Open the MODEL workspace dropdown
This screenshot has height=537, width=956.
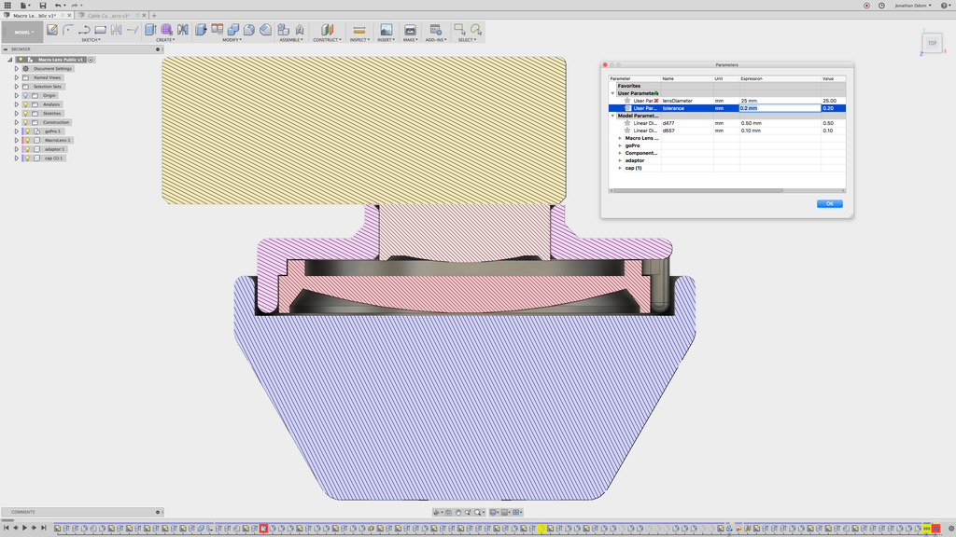pos(22,33)
